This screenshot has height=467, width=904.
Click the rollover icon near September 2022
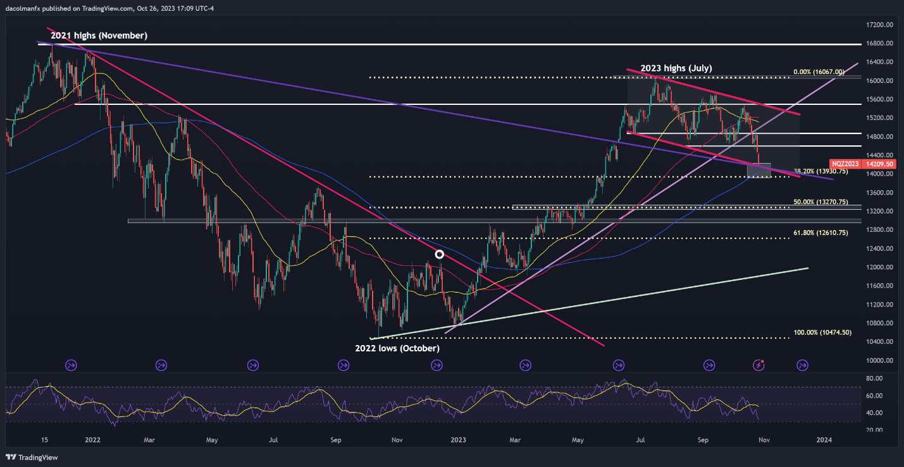344,365
